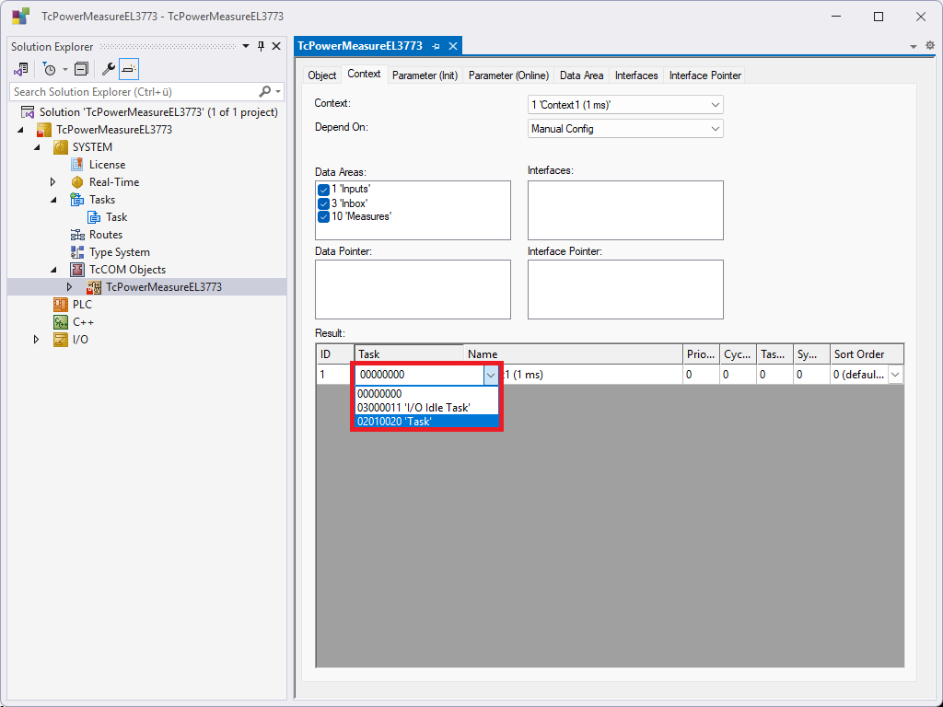
Task: Select 03000011 'I/O Idle Task' option
Action: pos(427,408)
